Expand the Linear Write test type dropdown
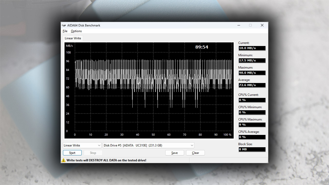This screenshot has width=329, height=185. pyautogui.click(x=82, y=145)
